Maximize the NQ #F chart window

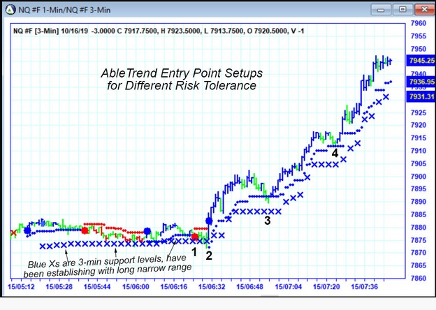[402, 10]
